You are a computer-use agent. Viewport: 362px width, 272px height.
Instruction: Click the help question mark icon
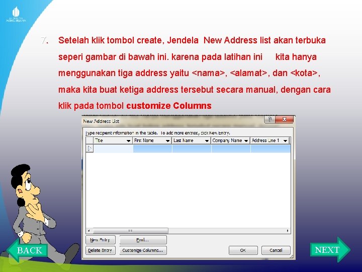(x=269, y=119)
